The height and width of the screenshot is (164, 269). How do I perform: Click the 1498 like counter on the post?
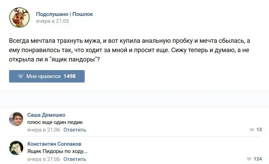point(69,76)
